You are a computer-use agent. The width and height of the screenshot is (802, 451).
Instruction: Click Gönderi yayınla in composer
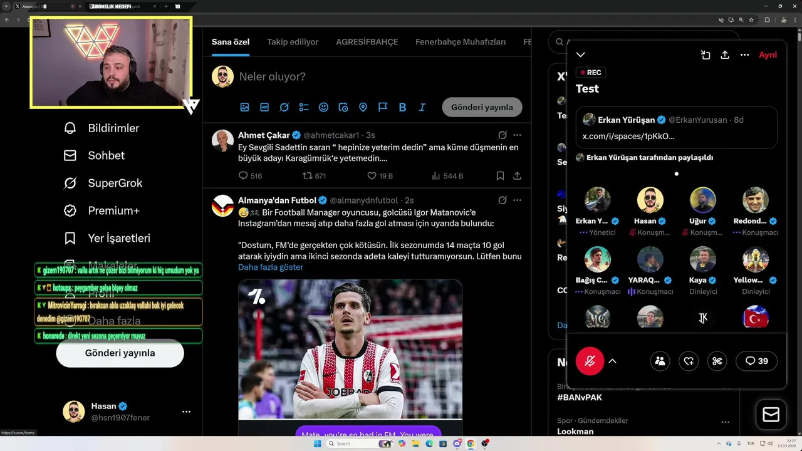[482, 107]
